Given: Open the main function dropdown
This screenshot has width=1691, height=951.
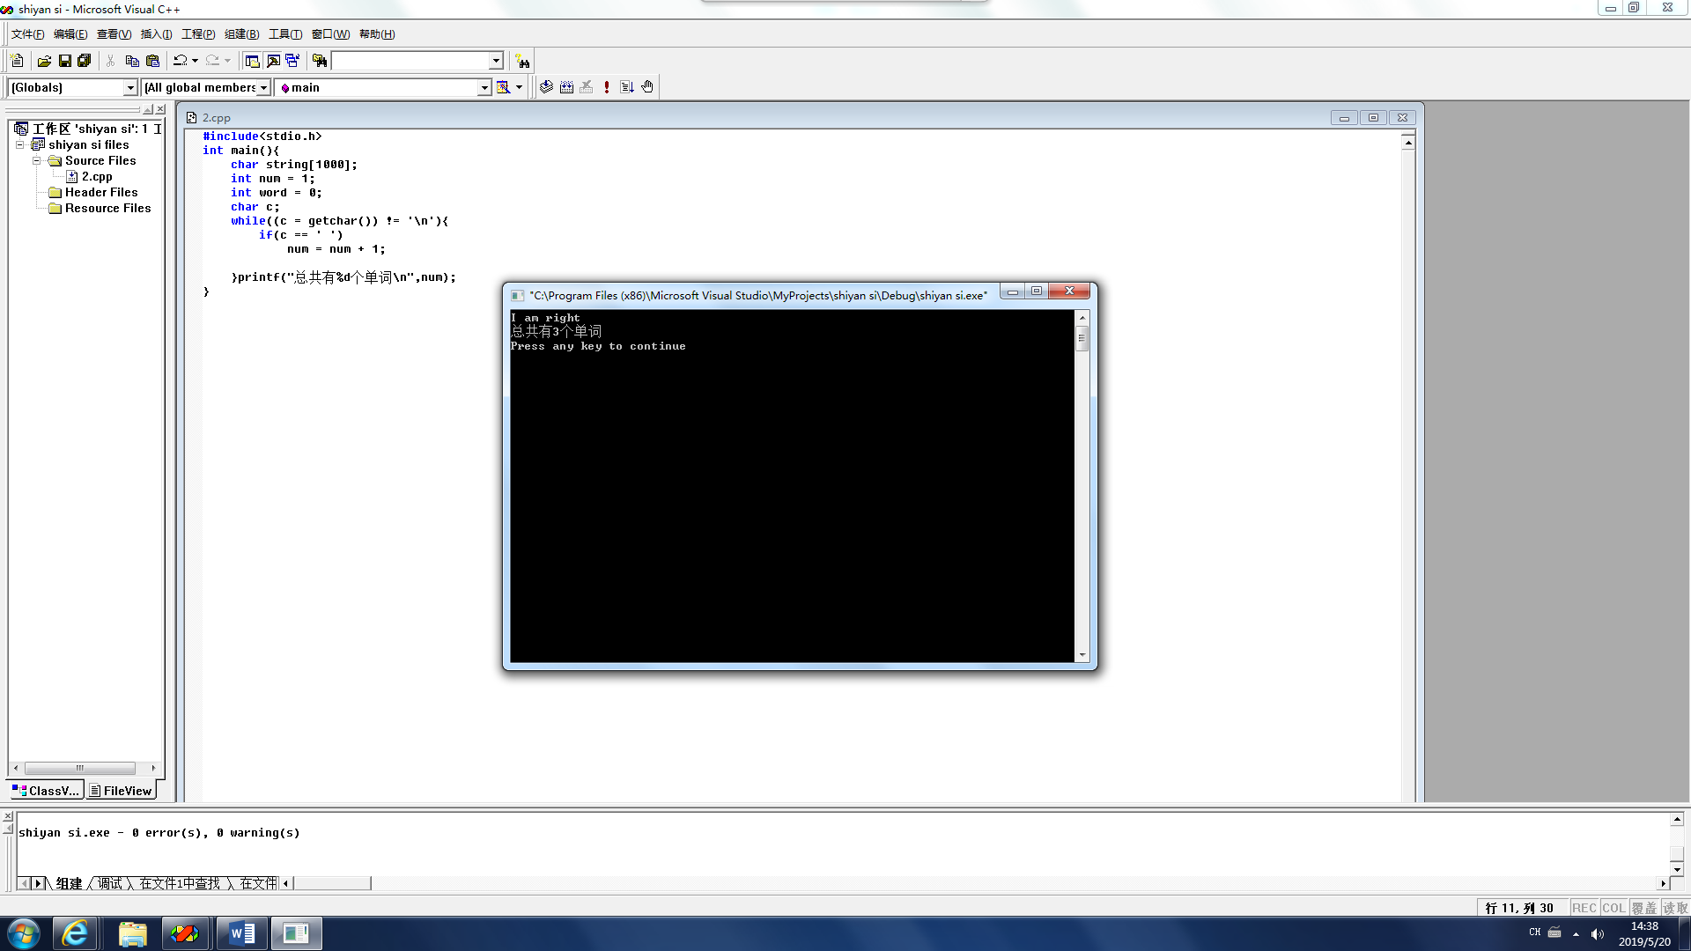Looking at the screenshot, I should pyautogui.click(x=484, y=87).
